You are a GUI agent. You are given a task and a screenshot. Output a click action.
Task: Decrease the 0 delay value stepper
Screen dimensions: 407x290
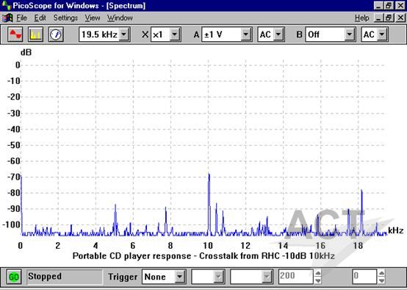[381, 280]
